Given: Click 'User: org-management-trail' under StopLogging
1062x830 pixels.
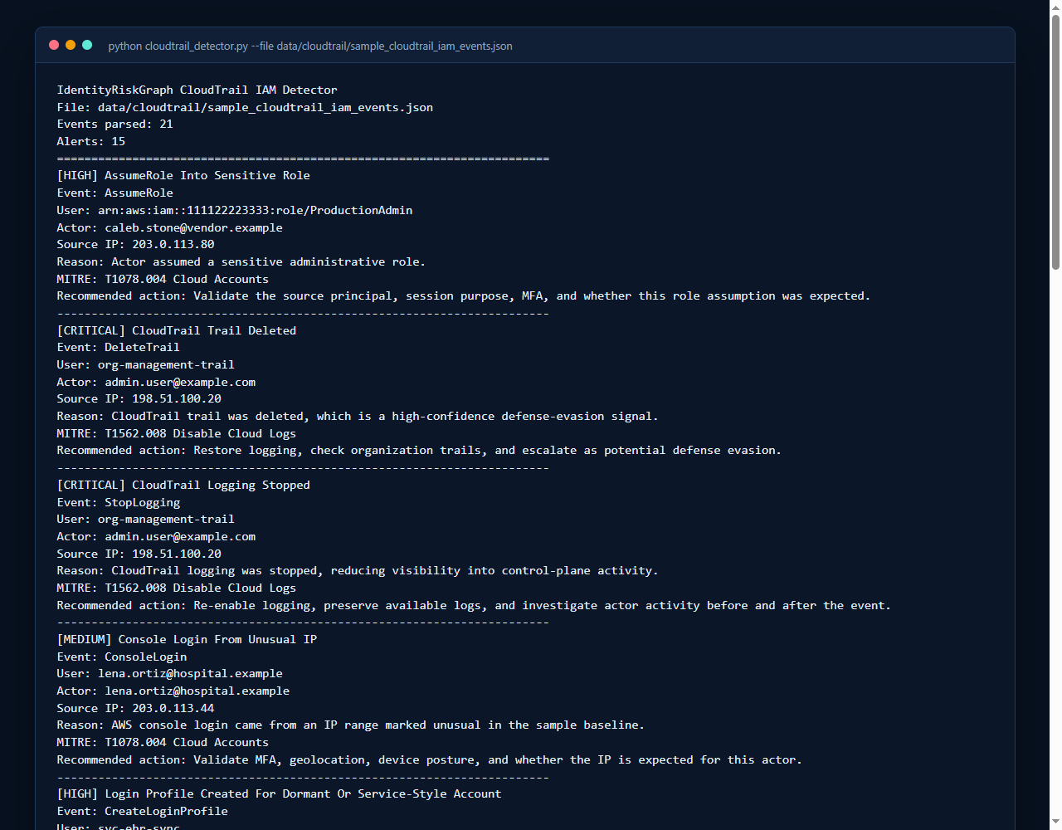Looking at the screenshot, I should (x=146, y=519).
